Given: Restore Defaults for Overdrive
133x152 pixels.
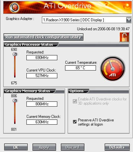Looking at the screenshot, I should (117, 147).
